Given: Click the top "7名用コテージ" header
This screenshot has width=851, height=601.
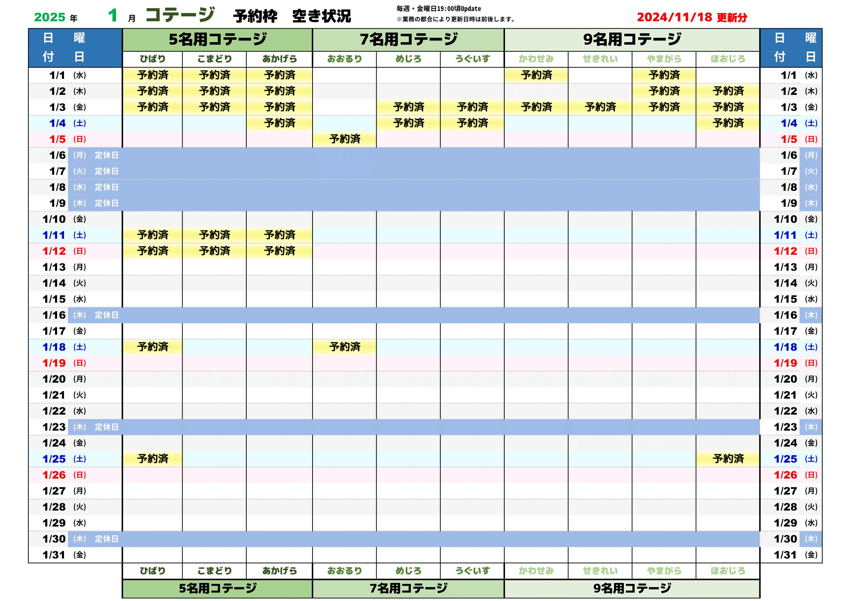Looking at the screenshot, I should pos(409,40).
